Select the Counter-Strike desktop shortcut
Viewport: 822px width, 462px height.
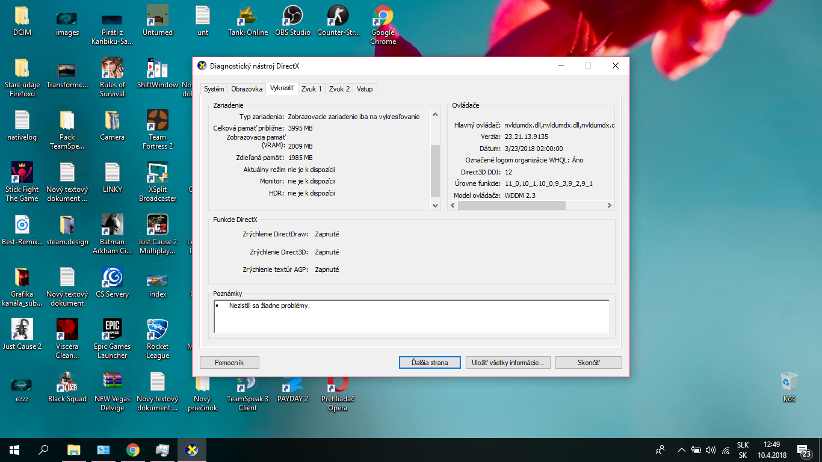338,21
